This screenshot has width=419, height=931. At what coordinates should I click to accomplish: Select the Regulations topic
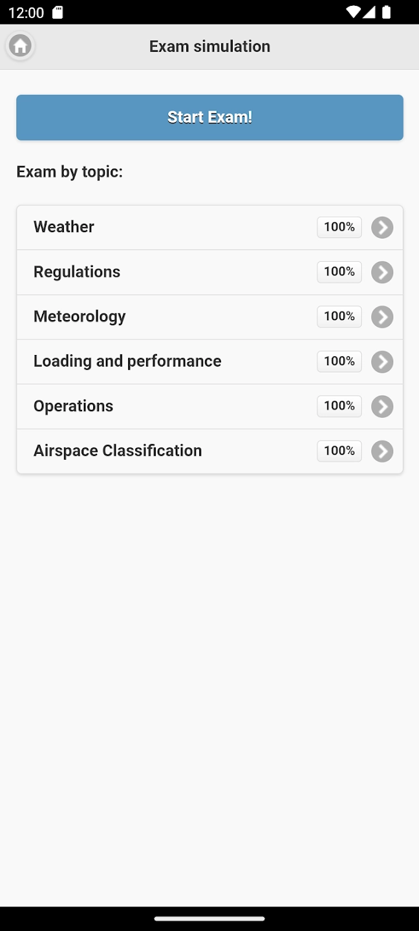[x=77, y=272]
